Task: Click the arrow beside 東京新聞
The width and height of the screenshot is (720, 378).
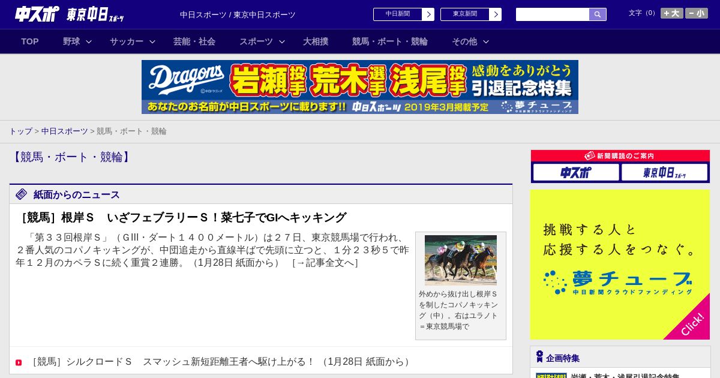Action: coord(496,14)
